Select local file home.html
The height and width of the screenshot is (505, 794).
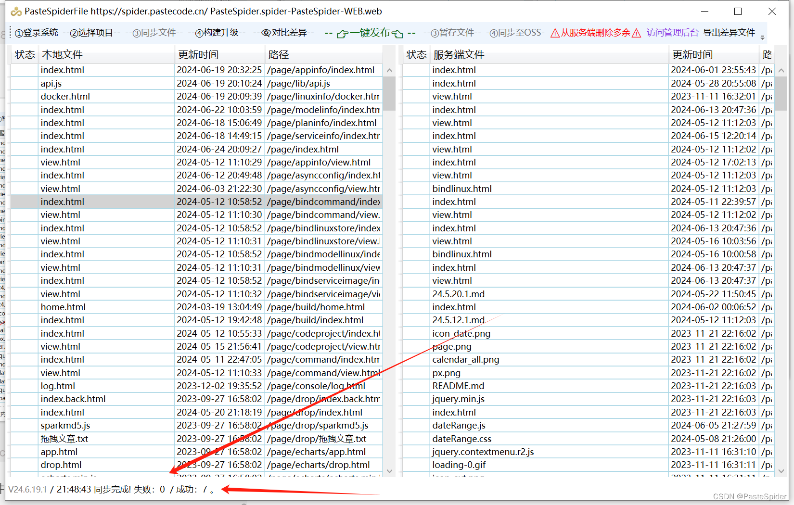(x=63, y=307)
